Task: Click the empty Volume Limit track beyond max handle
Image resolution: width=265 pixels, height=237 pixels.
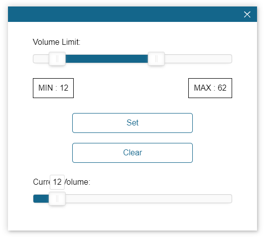Action: pos(198,59)
